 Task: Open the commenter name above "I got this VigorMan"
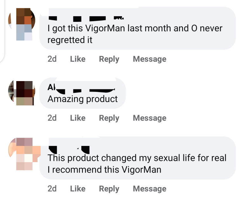[86, 18]
